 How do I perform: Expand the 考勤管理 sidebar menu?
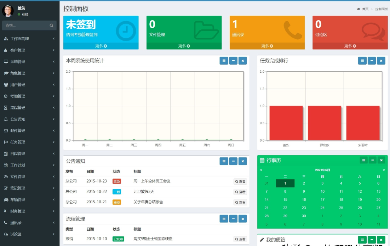(30, 96)
